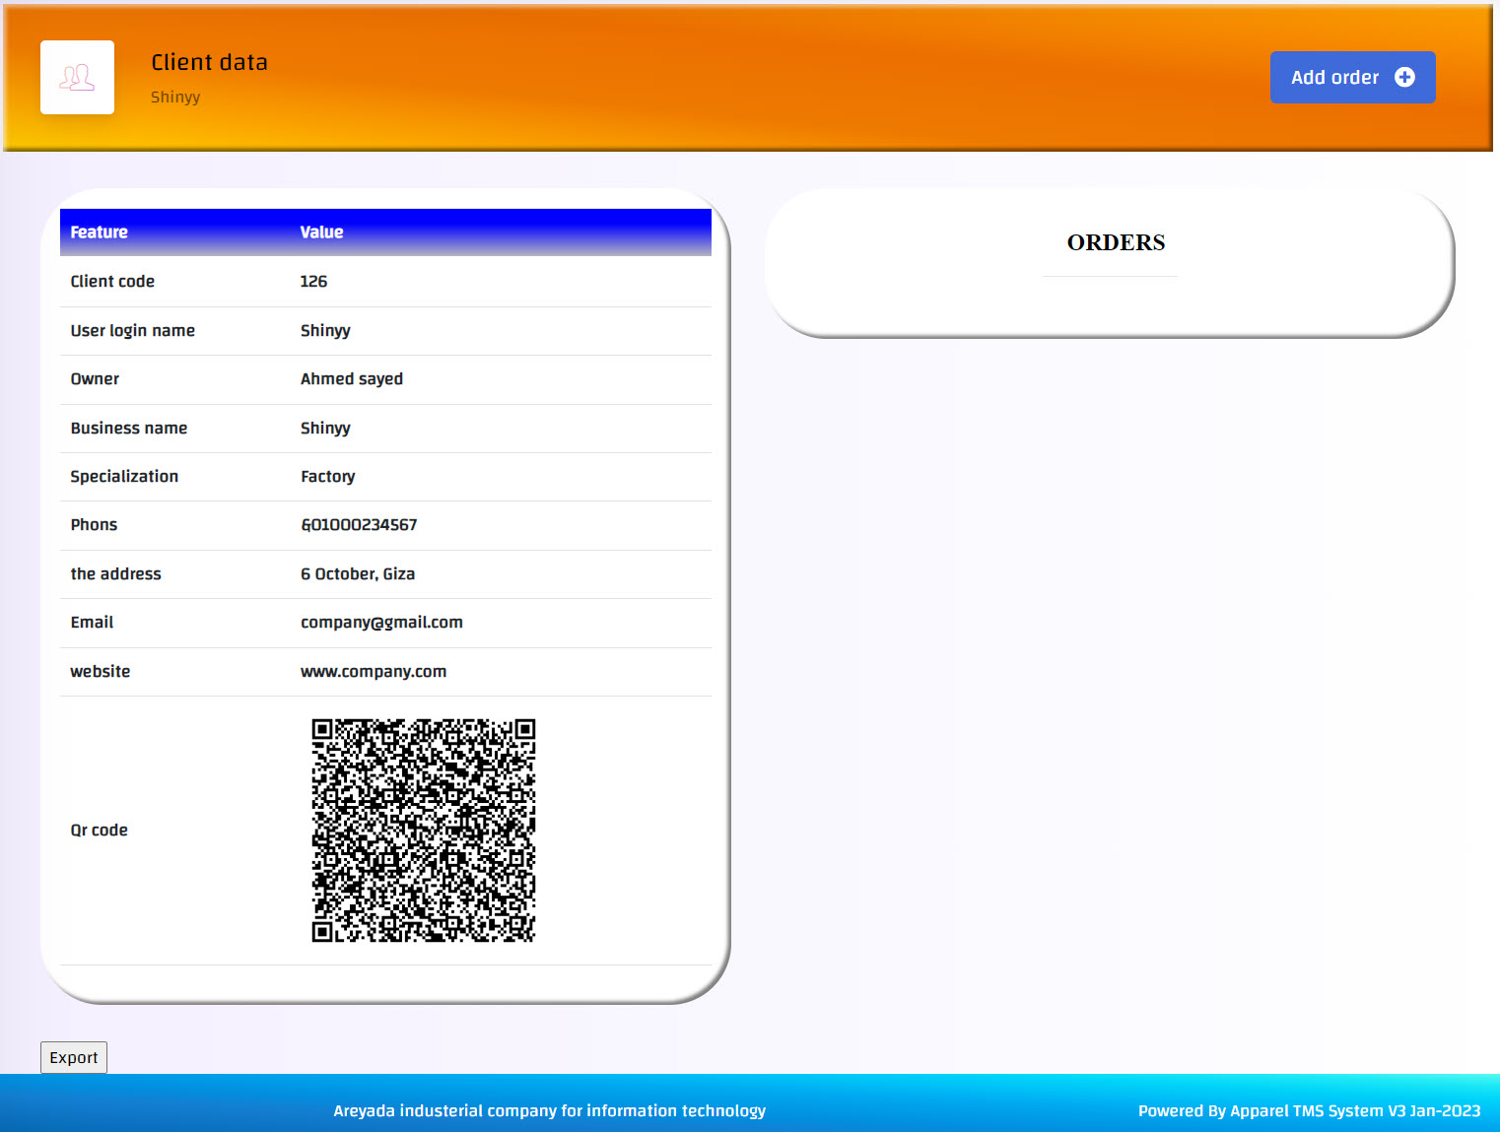Click the Client data page title
Screen dimensions: 1500x1132
point(209,62)
